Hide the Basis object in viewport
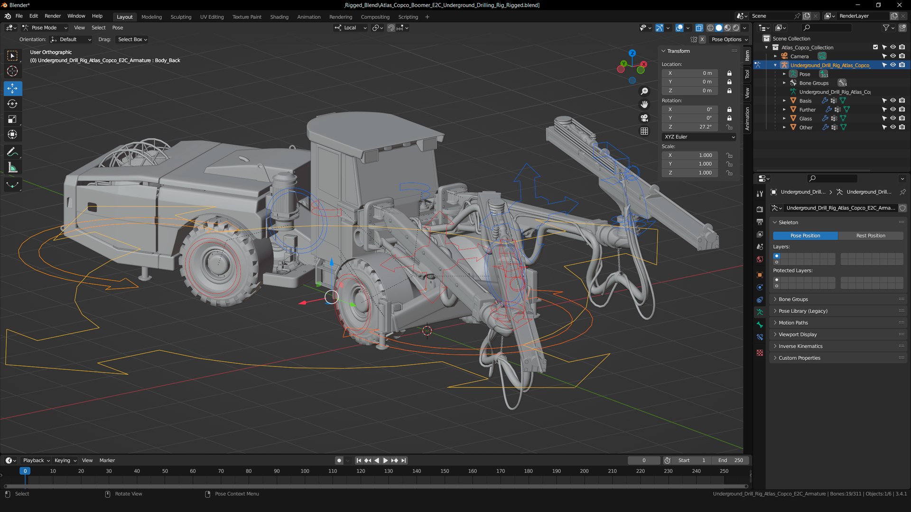This screenshot has height=512, width=911. click(x=893, y=101)
